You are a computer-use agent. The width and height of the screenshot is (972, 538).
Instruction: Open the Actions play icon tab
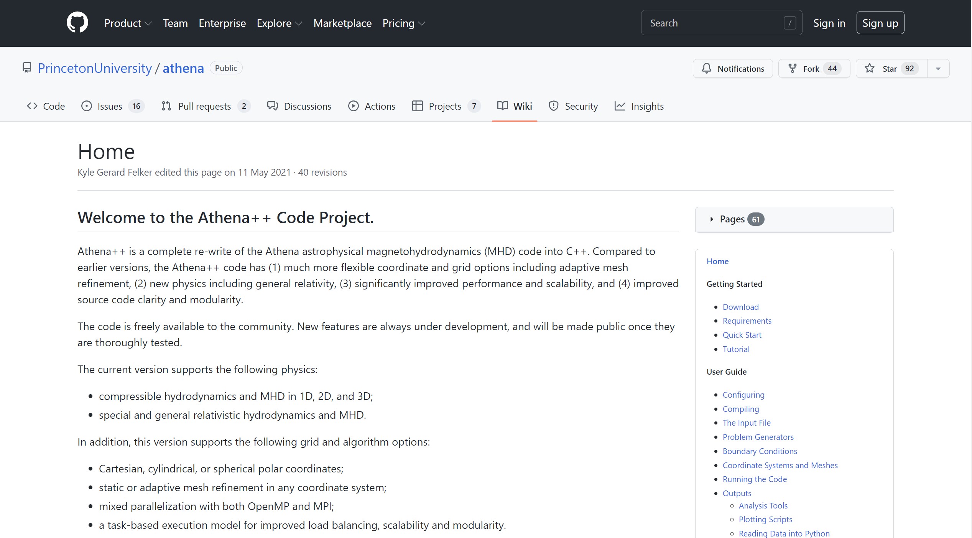(353, 106)
